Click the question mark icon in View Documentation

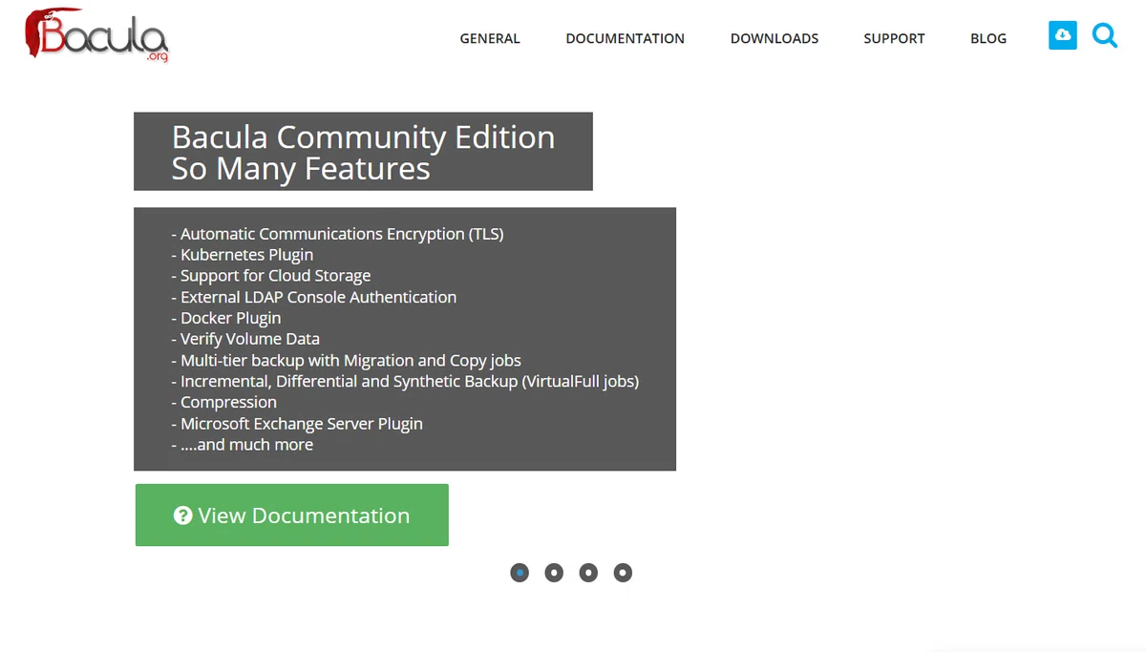click(183, 515)
